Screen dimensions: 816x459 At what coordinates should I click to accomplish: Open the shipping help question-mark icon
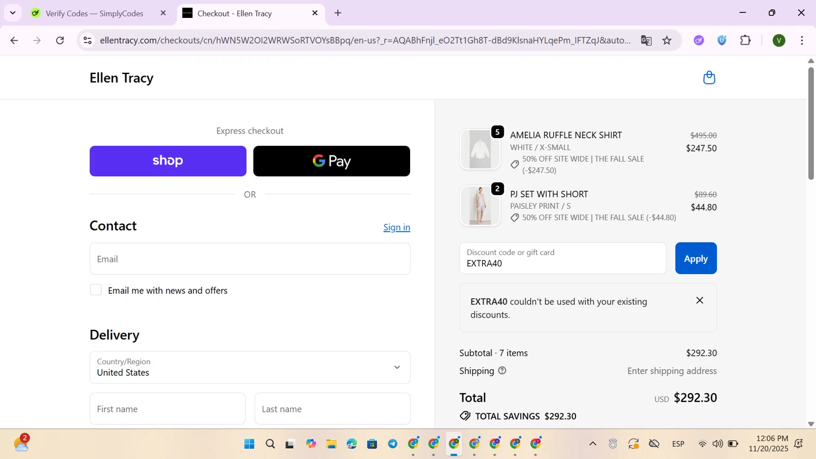(x=502, y=371)
